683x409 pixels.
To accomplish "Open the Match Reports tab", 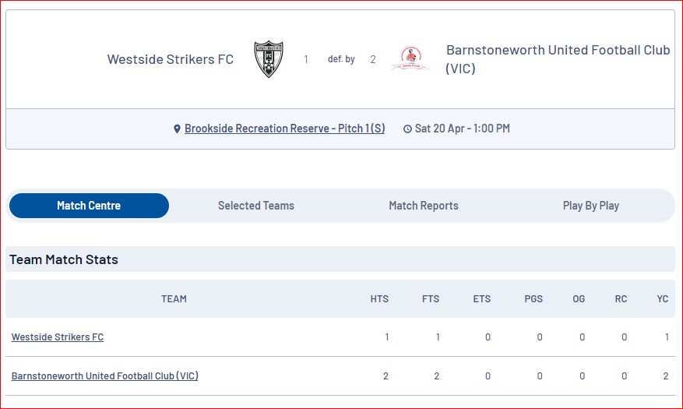I will (424, 206).
